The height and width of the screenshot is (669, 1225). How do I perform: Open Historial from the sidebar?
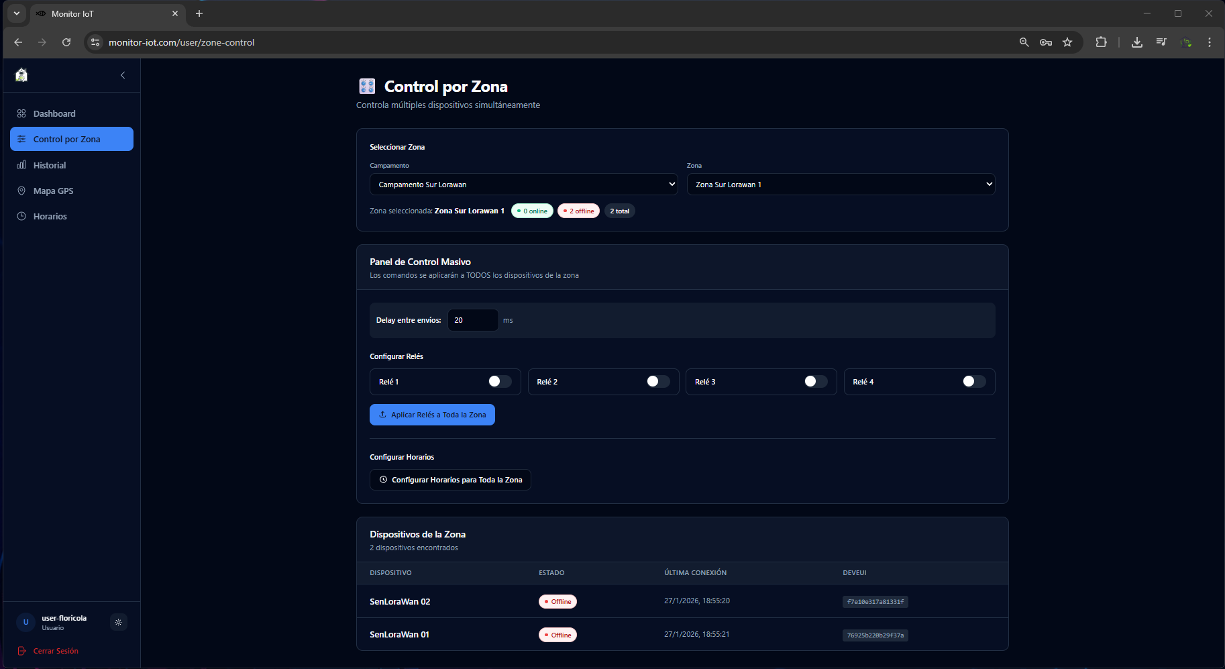[x=50, y=166]
